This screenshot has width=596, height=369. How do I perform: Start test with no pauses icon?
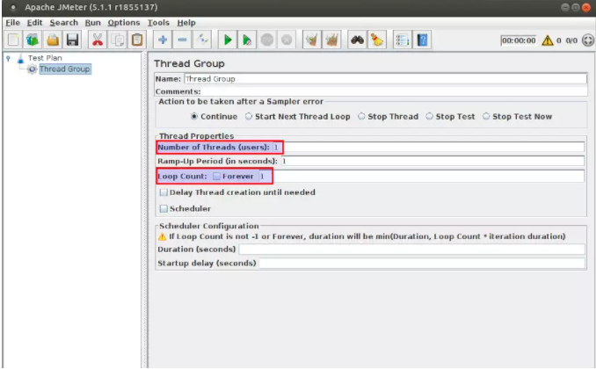click(x=247, y=40)
